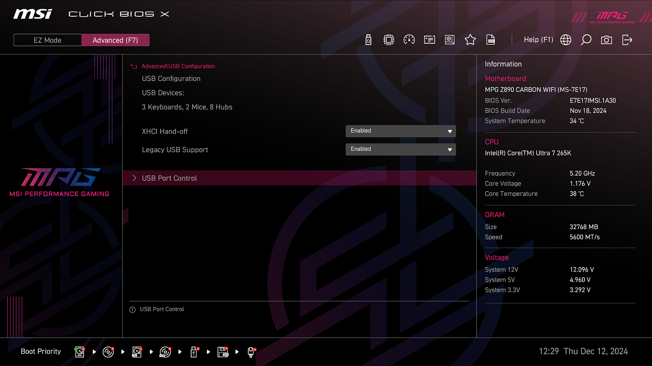
Task: Click the CPU frequency value 5.20 GHz
Action: coord(582,173)
